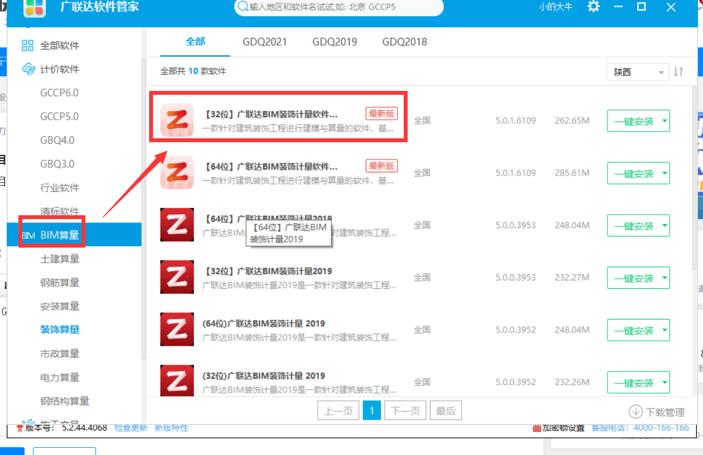Open install dropdown arrow for version 5.0.0.3952 248.04M
The width and height of the screenshot is (703, 455).
pyautogui.click(x=664, y=330)
